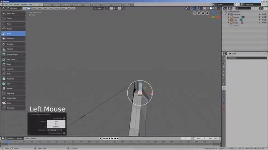Toggle X-ray viewport display
The image size is (268, 150).
coord(205,8)
